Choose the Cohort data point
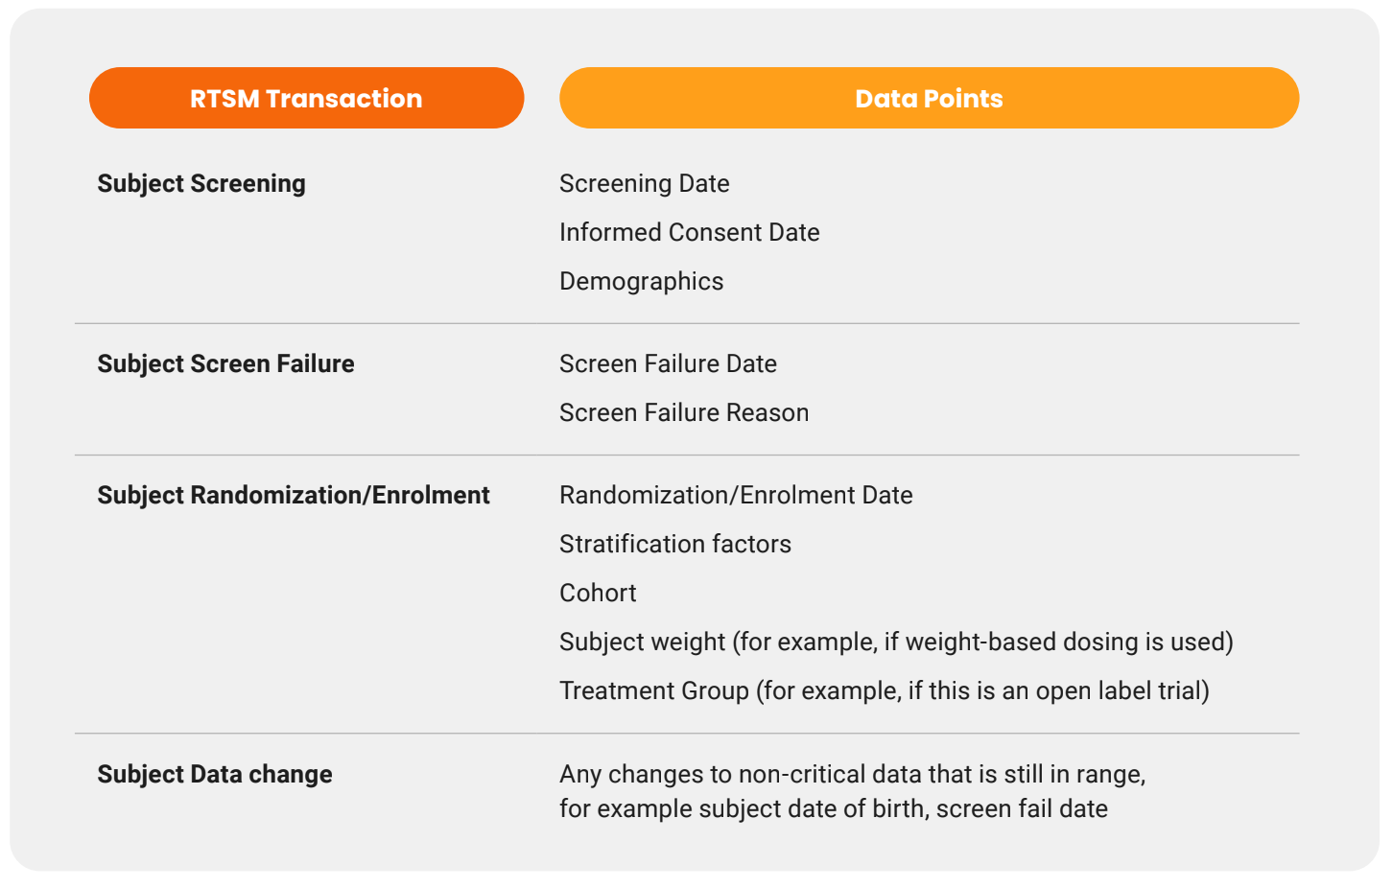Screen dimensions: 1393x888 pos(598,593)
